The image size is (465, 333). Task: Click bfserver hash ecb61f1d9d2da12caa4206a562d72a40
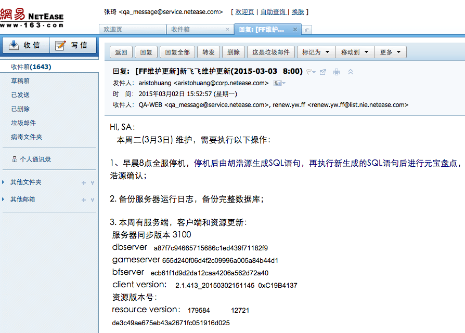pyautogui.click(x=210, y=273)
